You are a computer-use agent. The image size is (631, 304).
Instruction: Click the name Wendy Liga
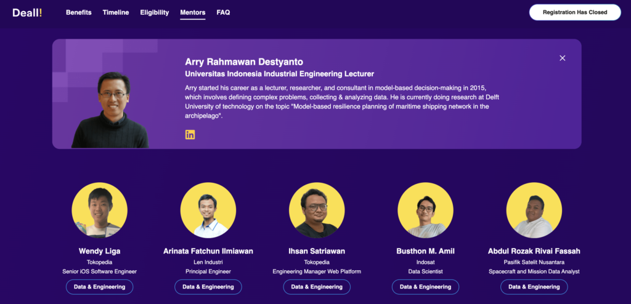point(99,251)
